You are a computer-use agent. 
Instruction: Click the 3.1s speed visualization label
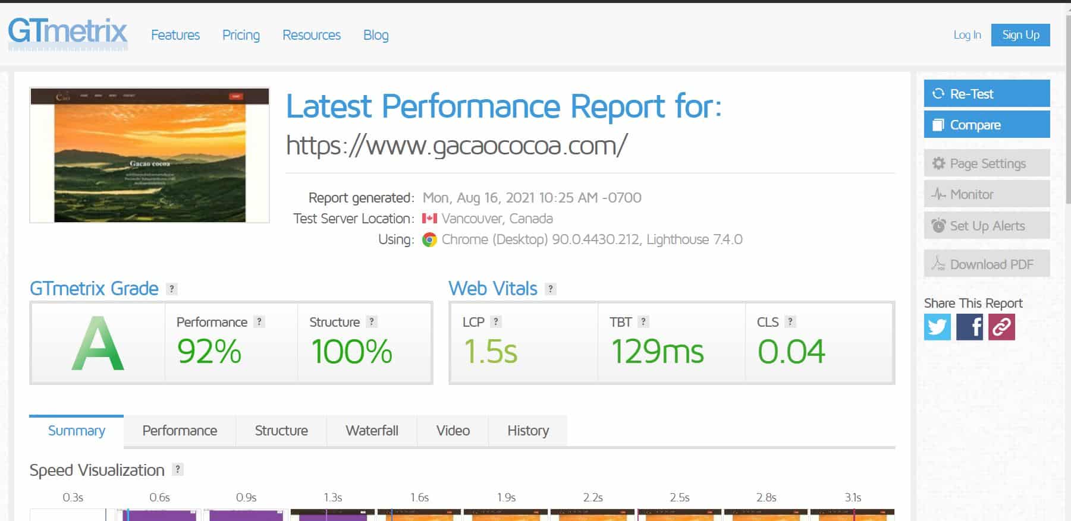853,497
